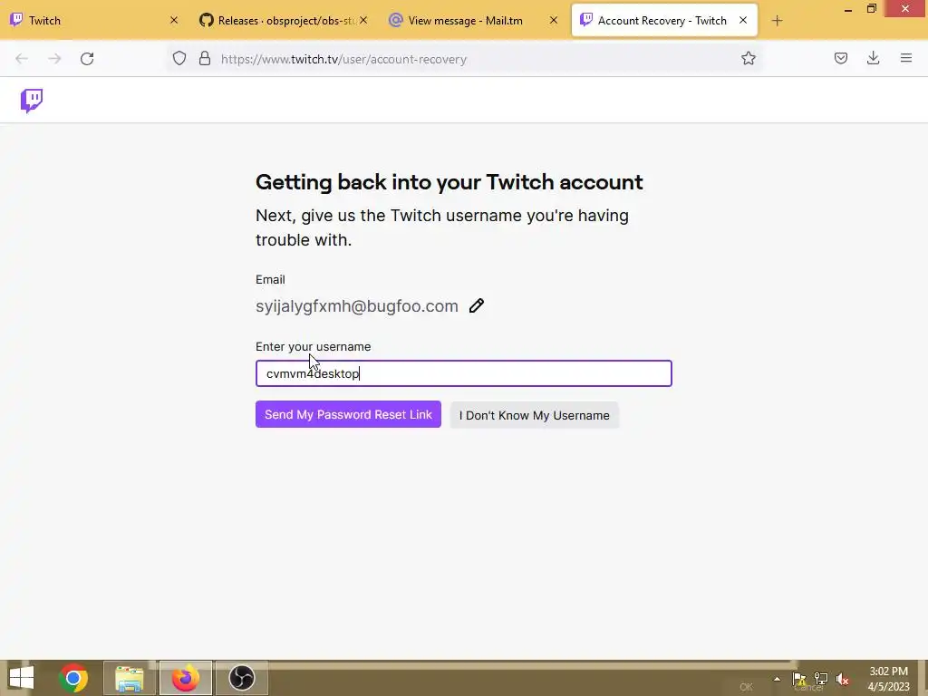The image size is (928, 696).
Task: Click the 'Enter your username' label
Action: (313, 347)
